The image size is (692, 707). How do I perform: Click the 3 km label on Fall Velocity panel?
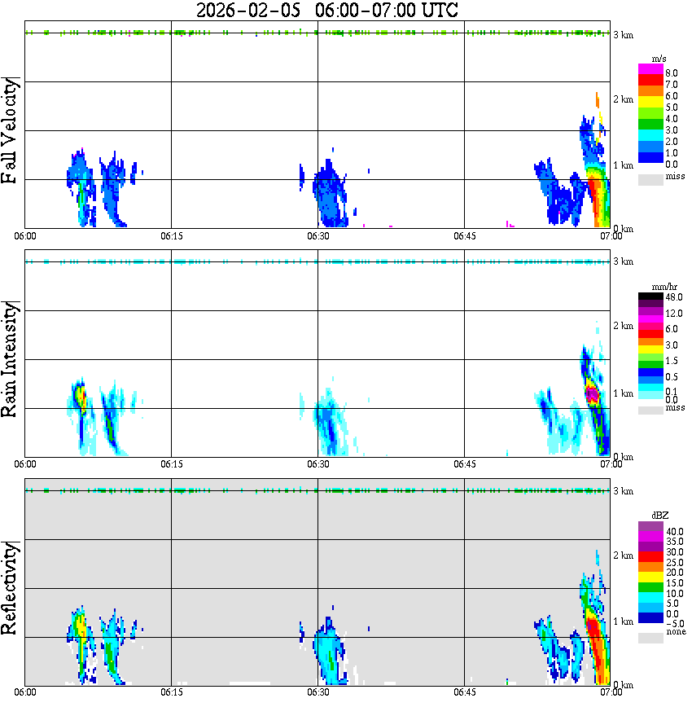[x=623, y=35]
